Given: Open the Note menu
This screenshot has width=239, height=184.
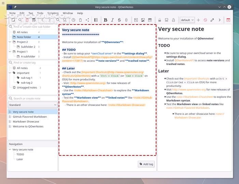Looking at the screenshot, I should point(12,13).
